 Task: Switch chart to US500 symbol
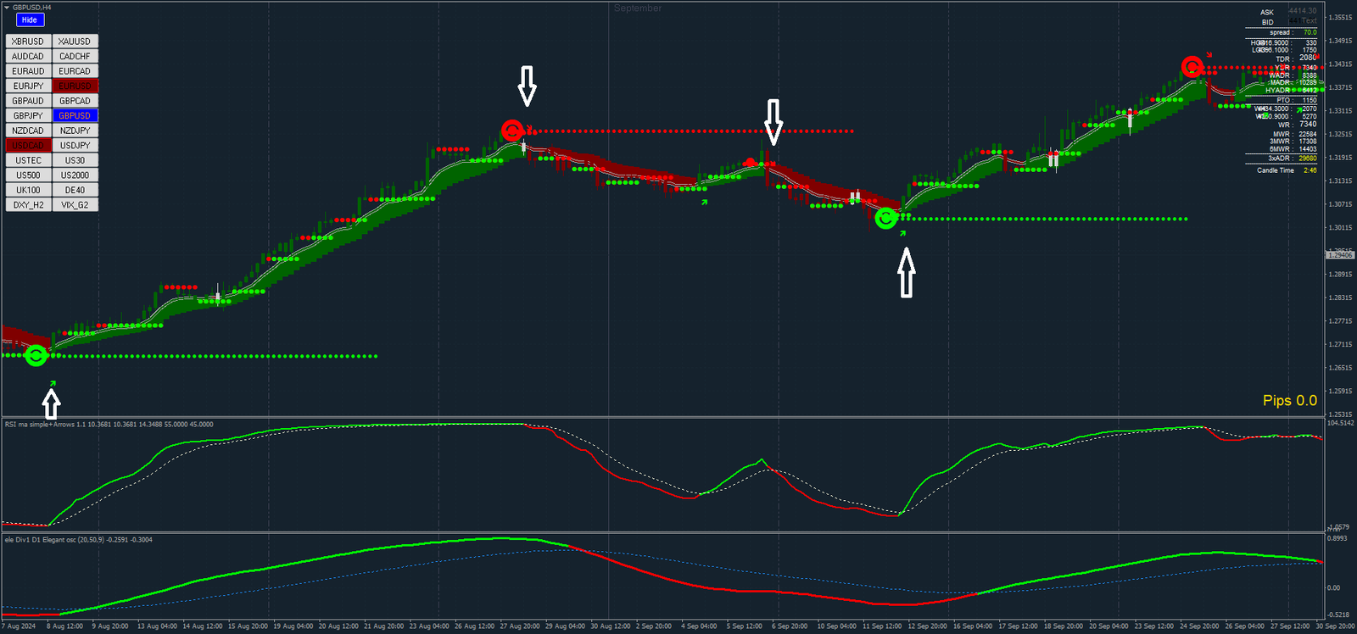coord(28,175)
